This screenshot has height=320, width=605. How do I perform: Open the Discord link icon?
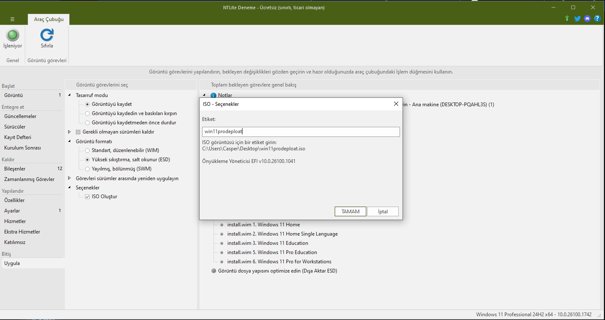click(x=587, y=18)
